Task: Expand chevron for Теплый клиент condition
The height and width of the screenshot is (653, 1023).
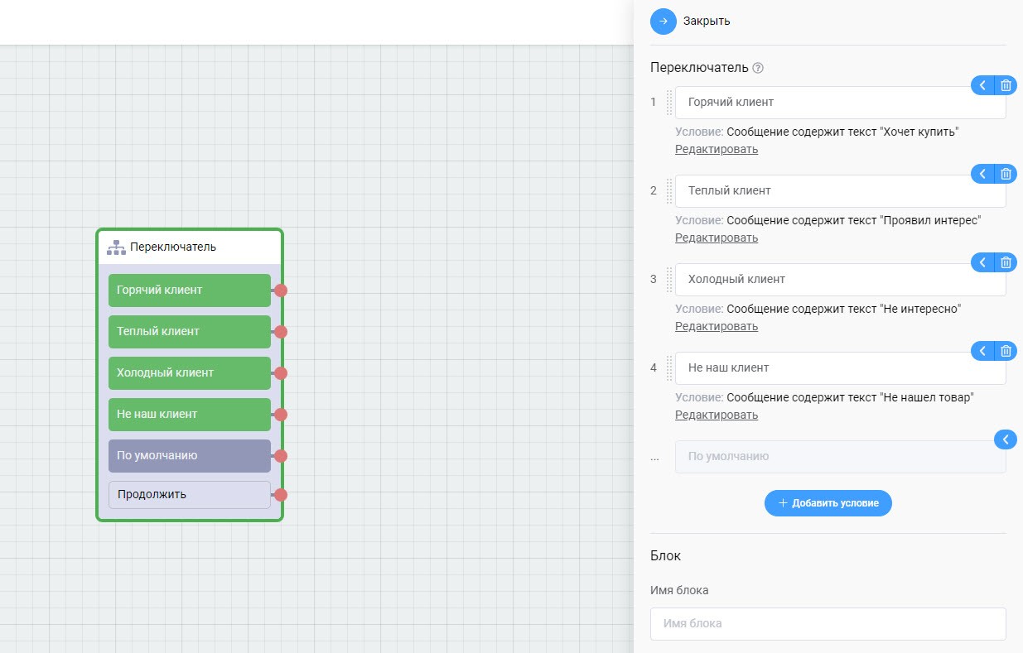Action: 982,174
